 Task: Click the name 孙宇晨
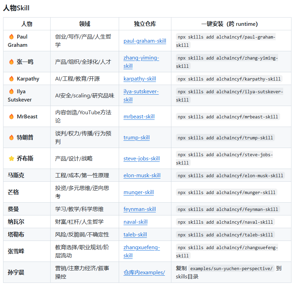[x=16, y=272]
